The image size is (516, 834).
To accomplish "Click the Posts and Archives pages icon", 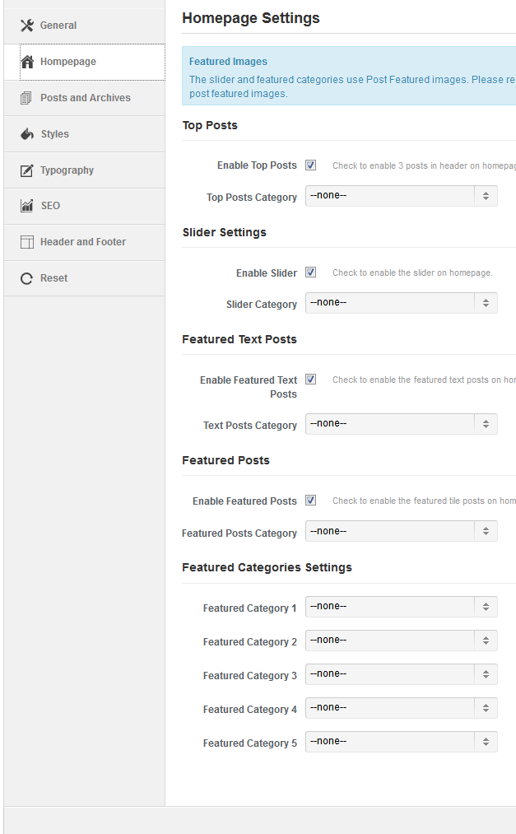I will click(27, 98).
